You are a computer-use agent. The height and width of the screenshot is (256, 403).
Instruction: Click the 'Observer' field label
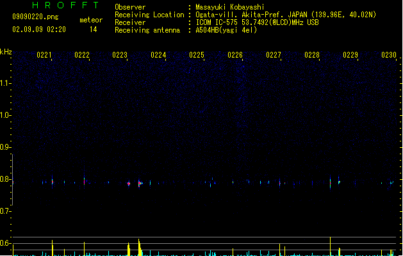pyautogui.click(x=130, y=7)
